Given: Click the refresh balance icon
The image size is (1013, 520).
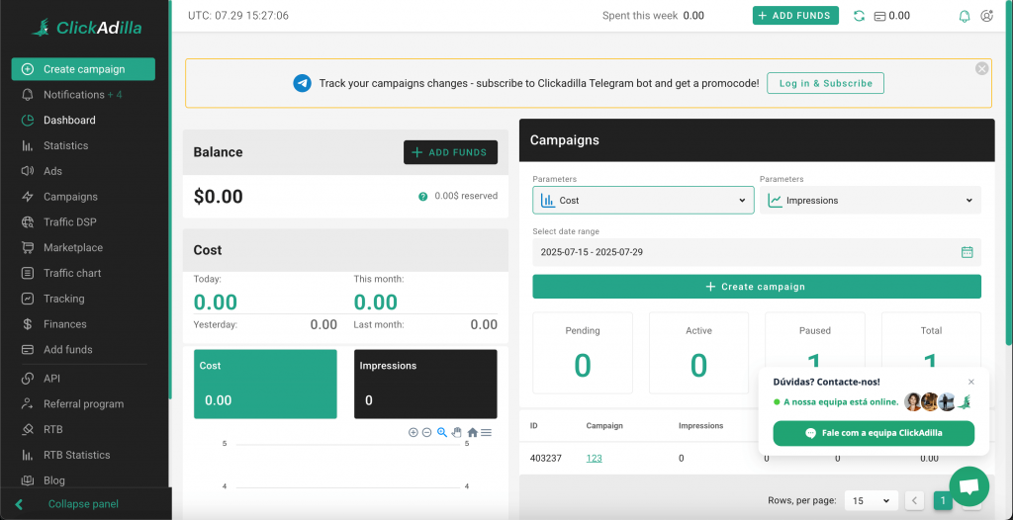Looking at the screenshot, I should pyautogui.click(x=859, y=16).
